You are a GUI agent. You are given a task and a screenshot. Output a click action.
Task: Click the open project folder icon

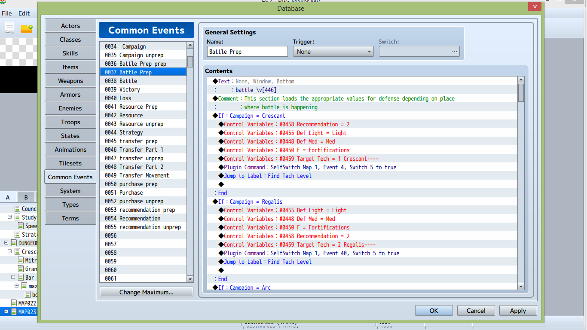(27, 29)
